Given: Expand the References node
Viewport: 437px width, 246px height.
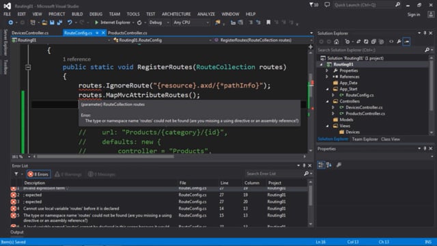Looking at the screenshot, I should [x=328, y=77].
